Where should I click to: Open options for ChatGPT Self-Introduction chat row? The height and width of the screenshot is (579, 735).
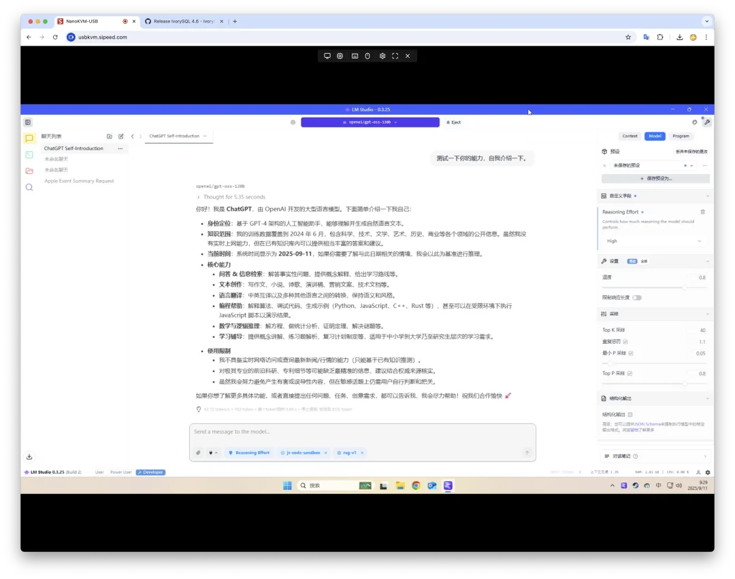[x=120, y=148]
